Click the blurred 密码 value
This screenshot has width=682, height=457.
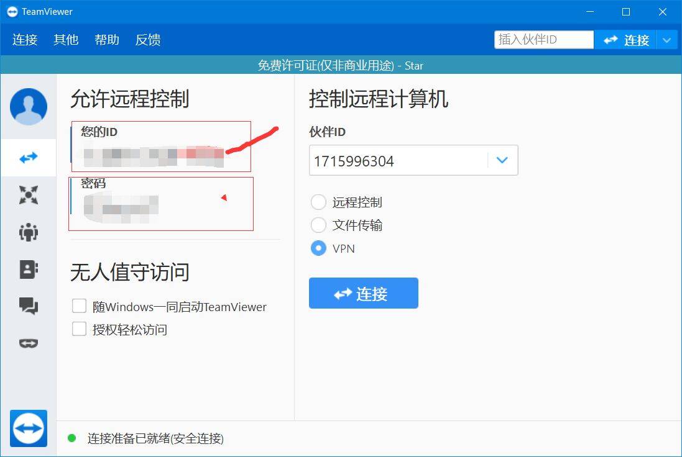click(121, 209)
